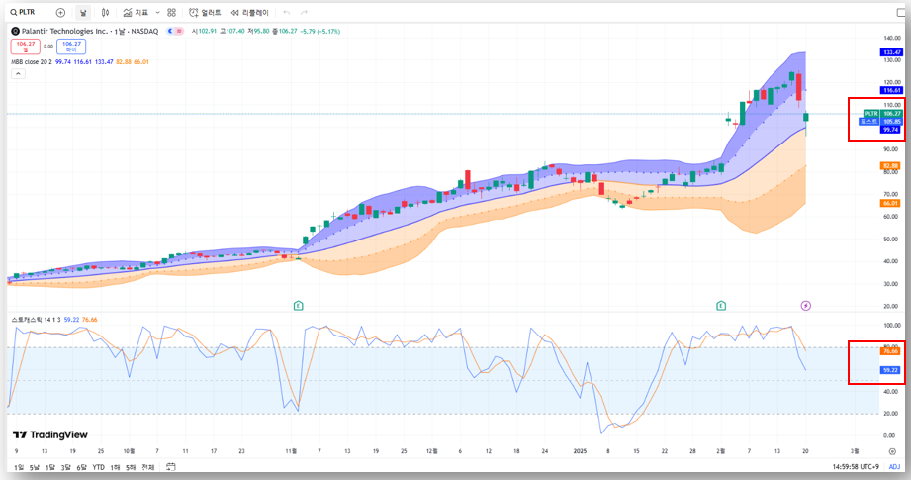
Task: Set range to 1달
Action: pos(50,467)
